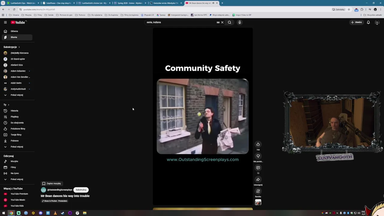384x216 pixels.
Task: Switch to LustVanGoth Clips tab
Action: coord(22,3)
